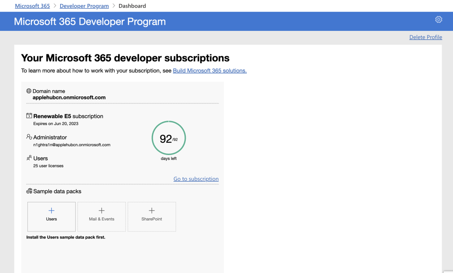453x273 pixels.
Task: Go to Developer Program breadcrumb
Action: tap(84, 6)
